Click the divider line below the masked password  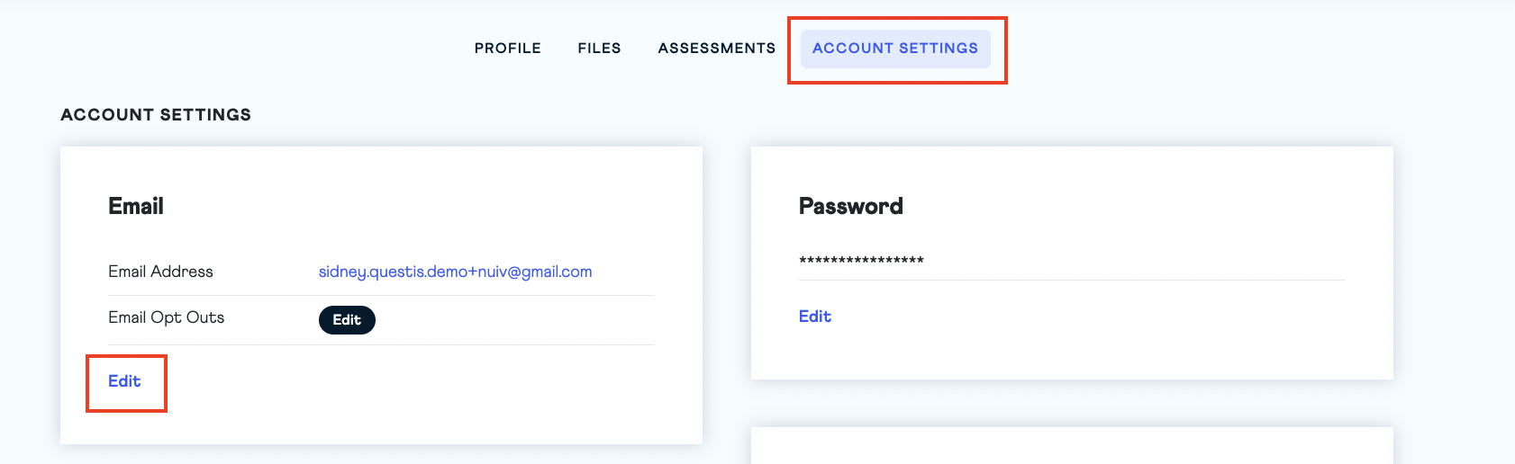point(1072,280)
